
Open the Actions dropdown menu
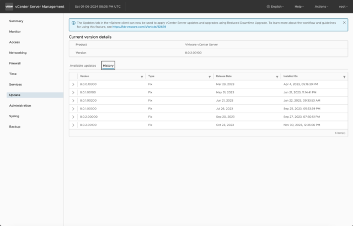point(322,7)
